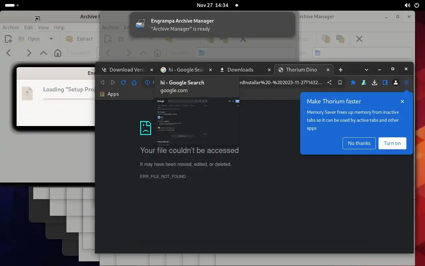Open the profile avatar menu
This screenshot has height=266, width=425.
[396, 82]
